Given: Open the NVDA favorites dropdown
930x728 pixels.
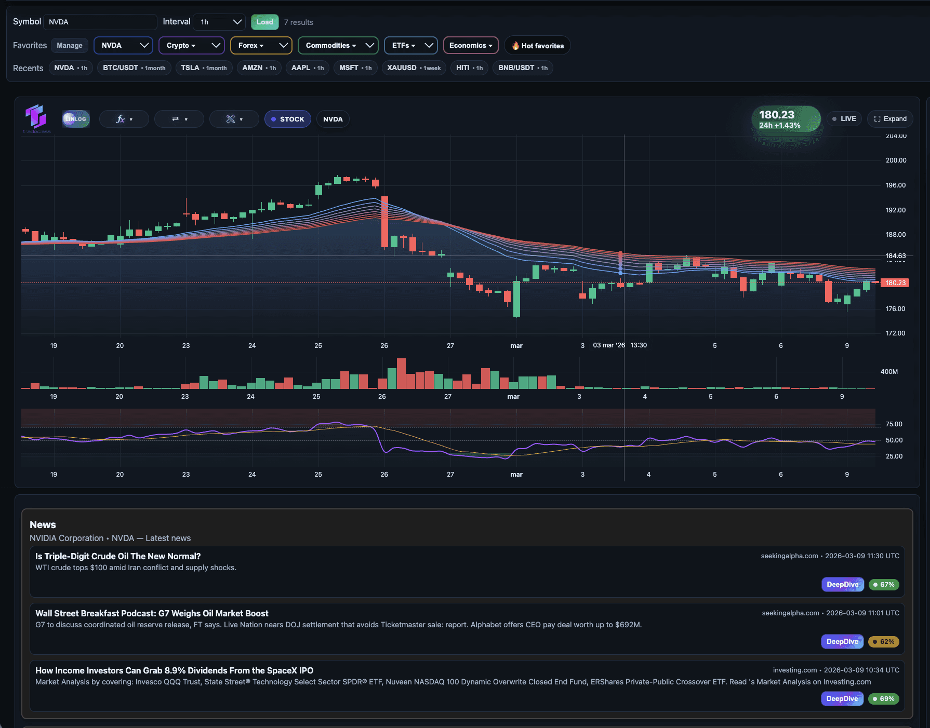Looking at the screenshot, I should (x=123, y=45).
